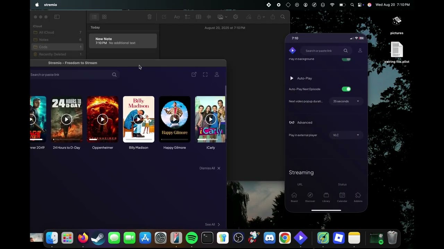Toggle Auto-Play Next Episode switch

346,89
